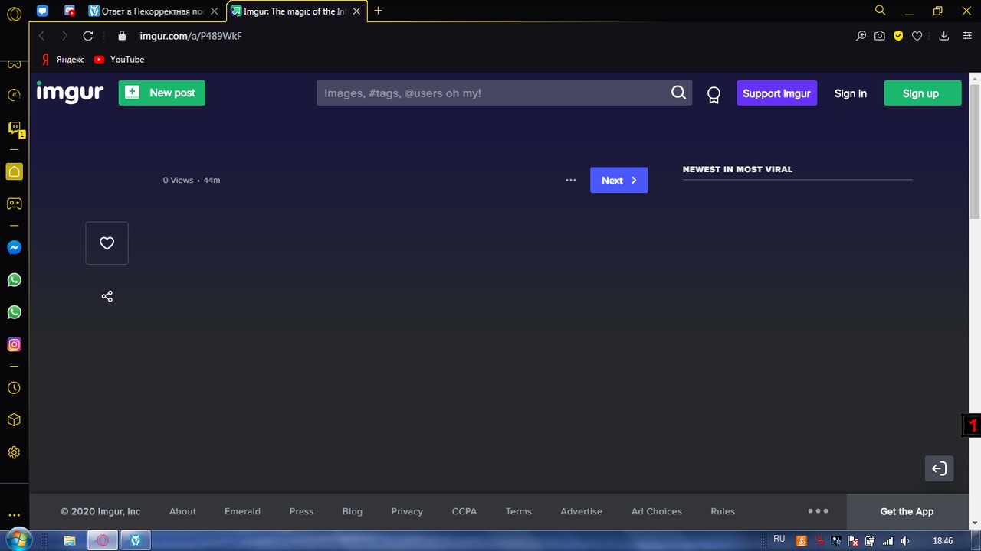981x551 pixels.
Task: Open the History clock icon in sidebar
Action: (x=14, y=388)
